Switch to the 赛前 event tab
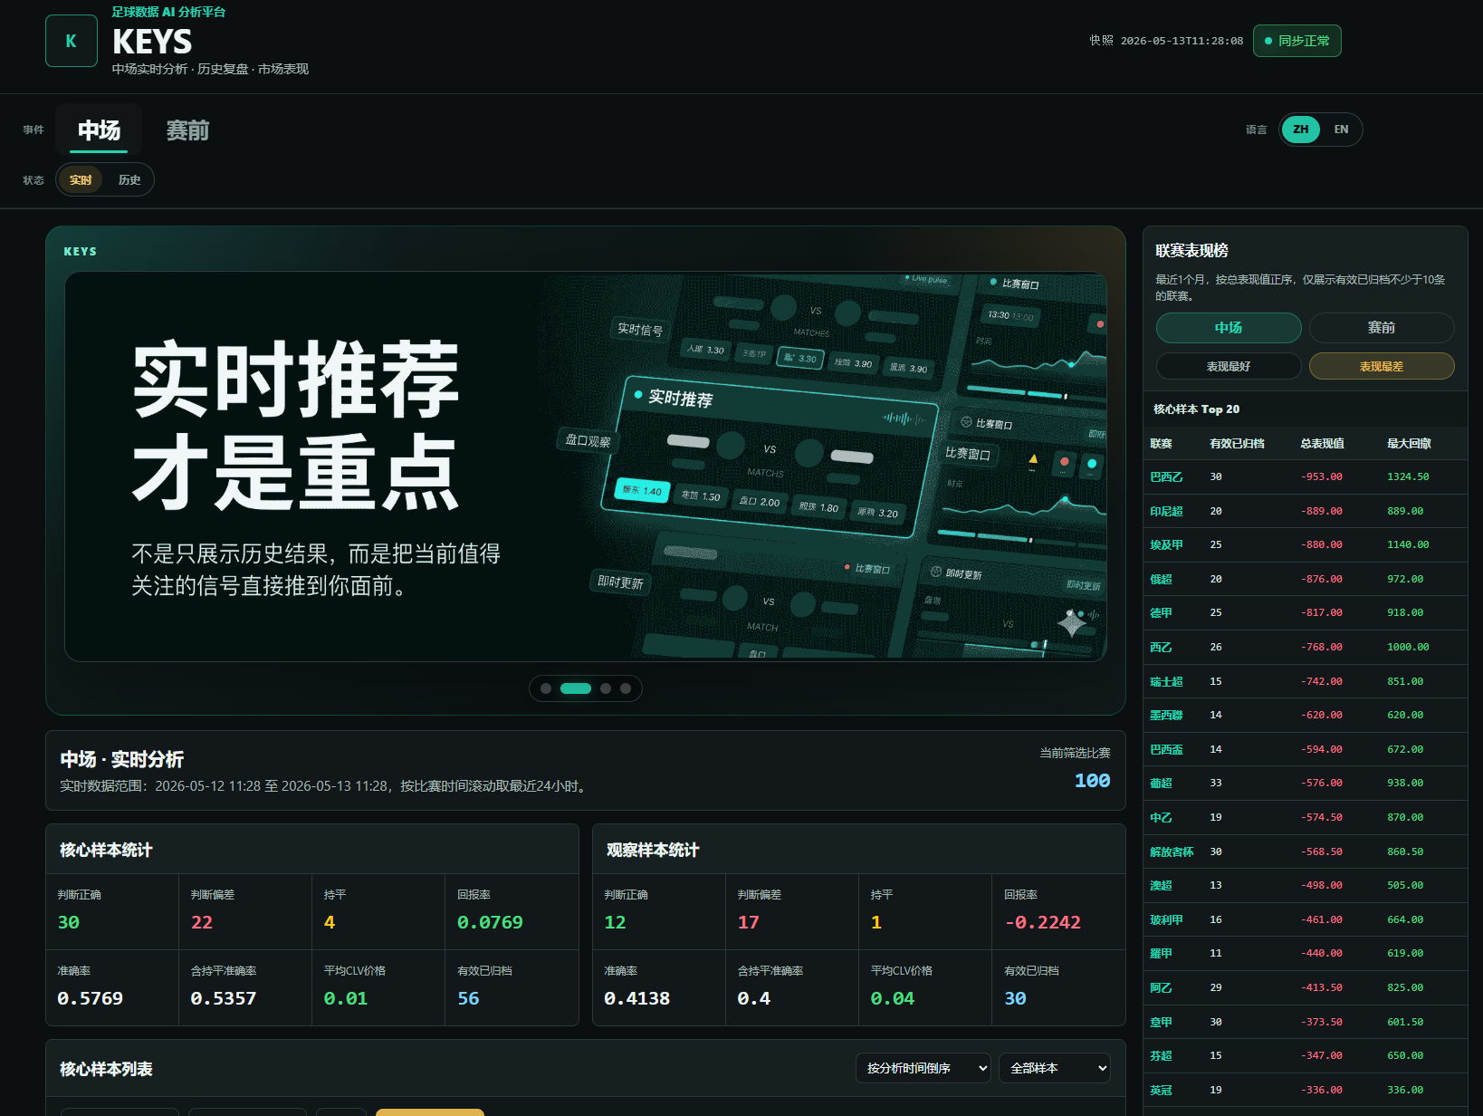This screenshot has width=1483, height=1116. (187, 130)
